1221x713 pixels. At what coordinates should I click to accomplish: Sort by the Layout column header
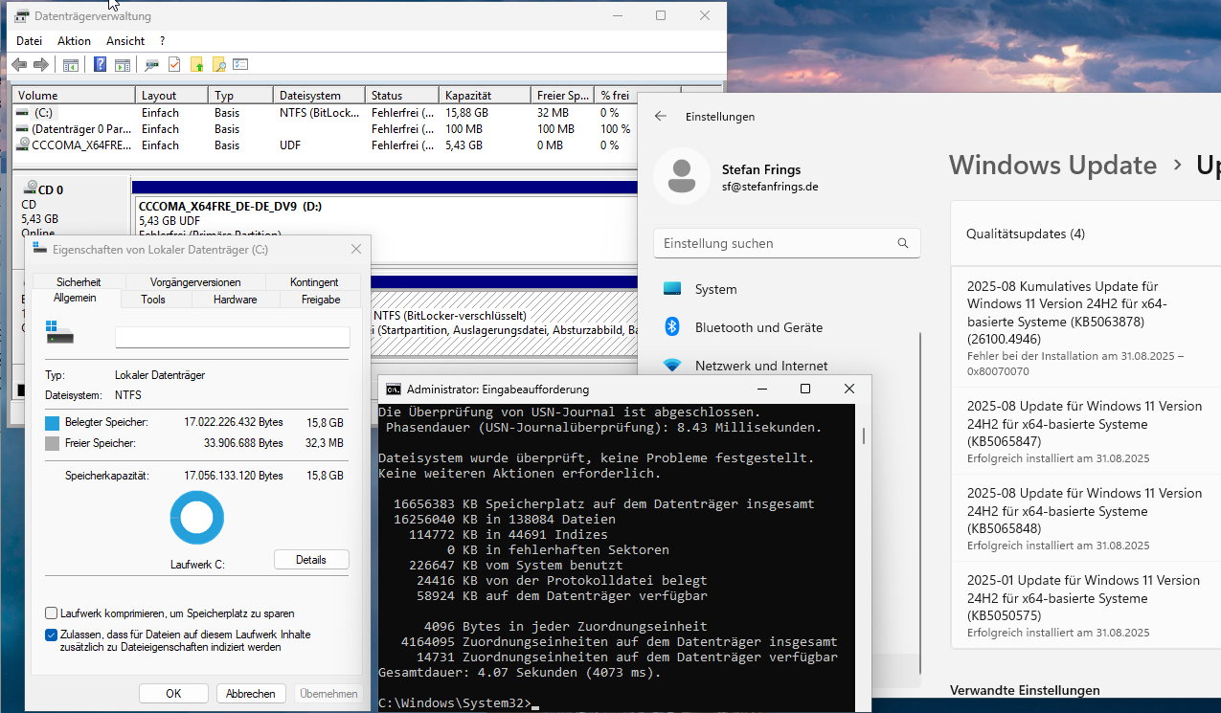[171, 96]
